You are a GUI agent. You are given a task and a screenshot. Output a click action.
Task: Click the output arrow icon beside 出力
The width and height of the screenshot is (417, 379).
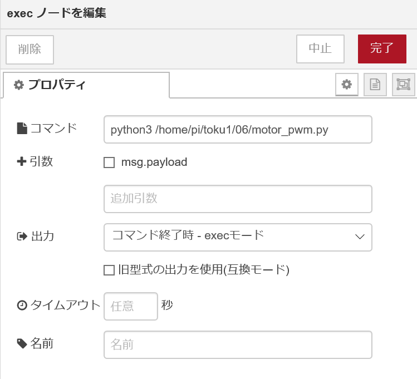click(22, 237)
